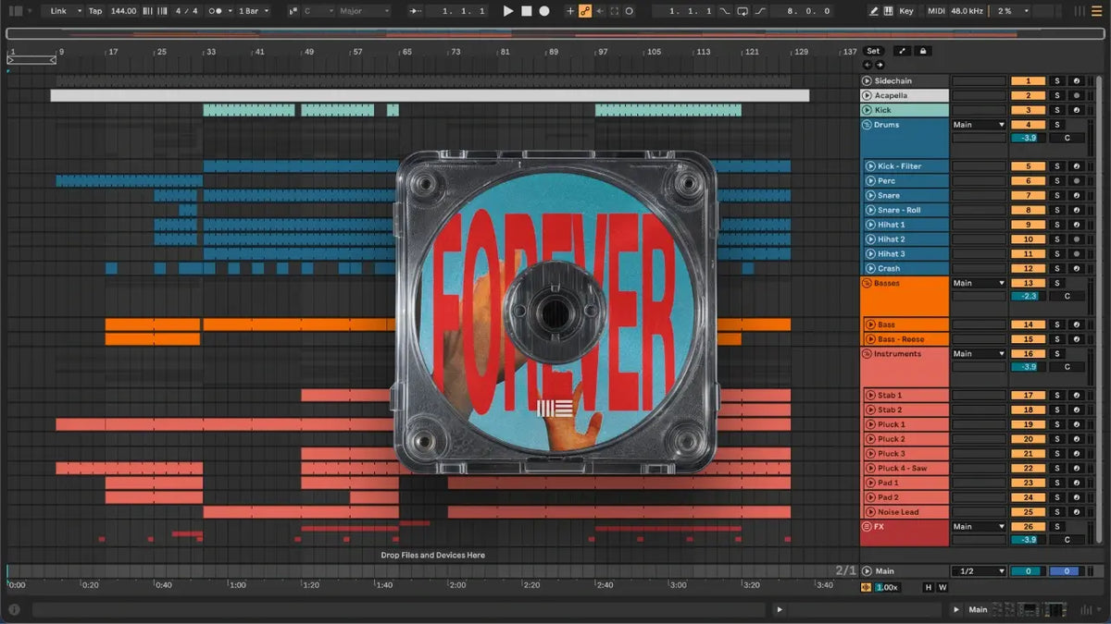Open the Link button in control bar
This screenshot has height=624, width=1111.
63,11
